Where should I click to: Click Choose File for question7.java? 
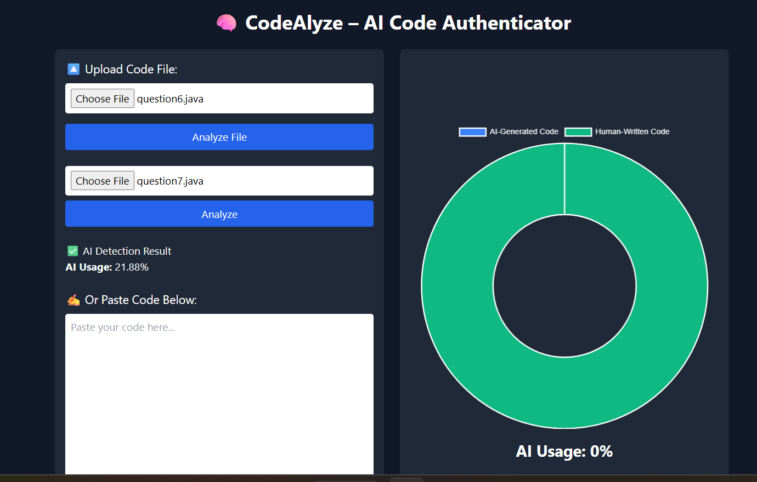pos(102,180)
